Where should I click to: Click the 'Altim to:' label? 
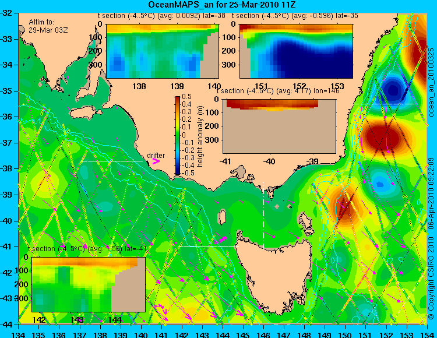(x=41, y=22)
